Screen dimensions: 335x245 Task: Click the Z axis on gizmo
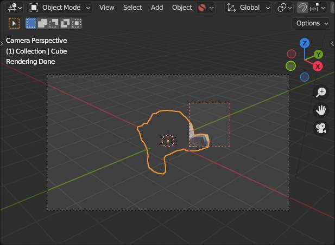[305, 43]
